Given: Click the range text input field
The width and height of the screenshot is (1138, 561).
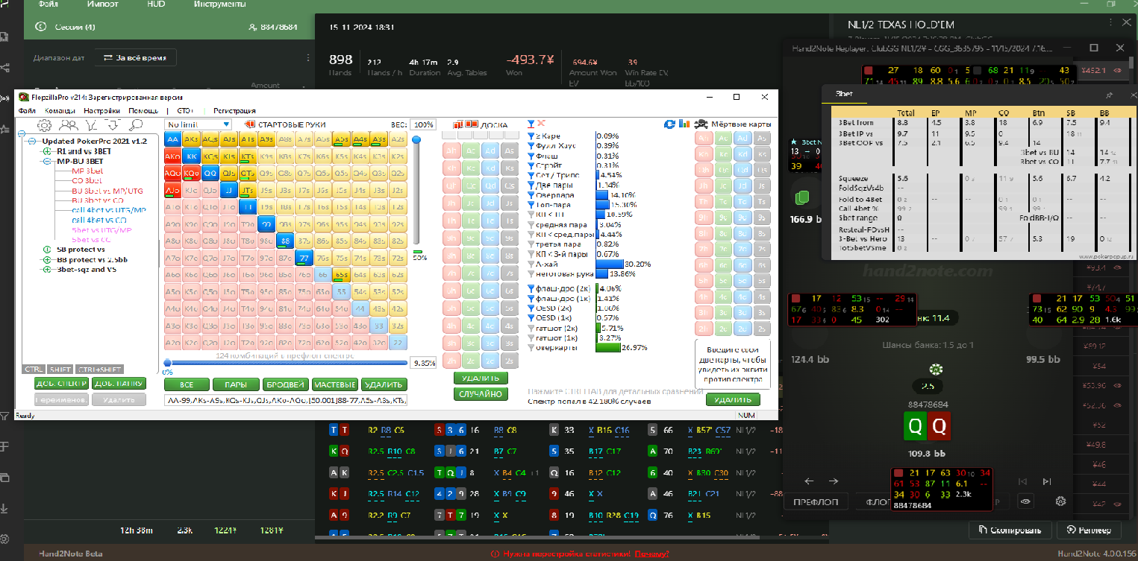Looking at the screenshot, I should point(286,401).
